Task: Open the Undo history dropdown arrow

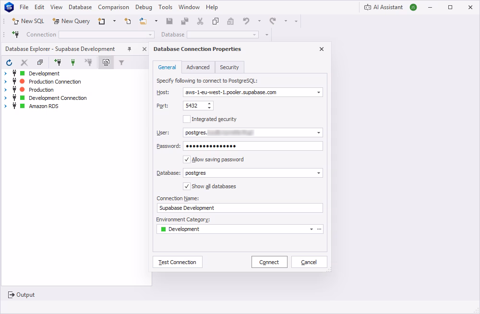Action: 259,21
